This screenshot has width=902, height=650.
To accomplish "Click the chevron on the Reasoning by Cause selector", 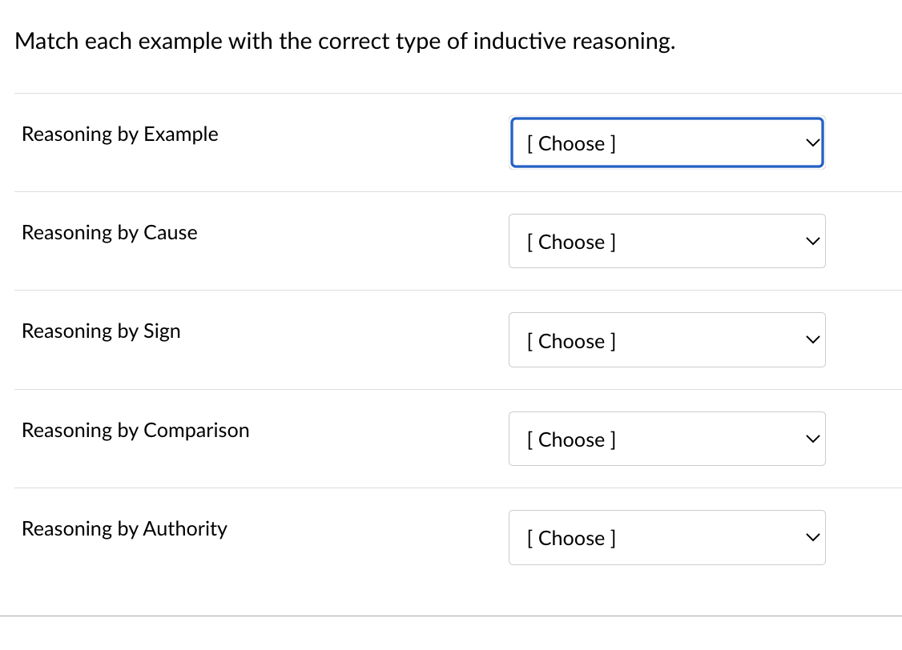I will tap(811, 241).
